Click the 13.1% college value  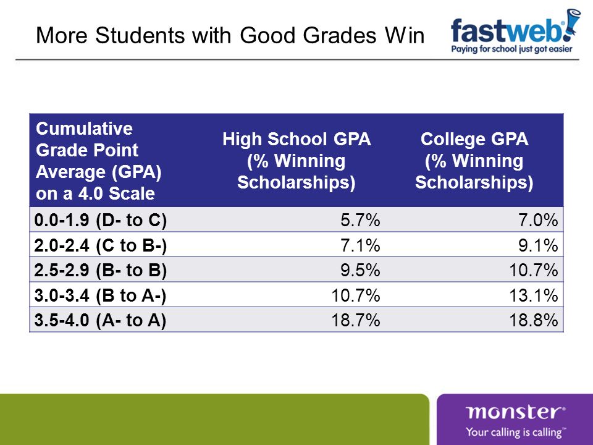click(534, 295)
